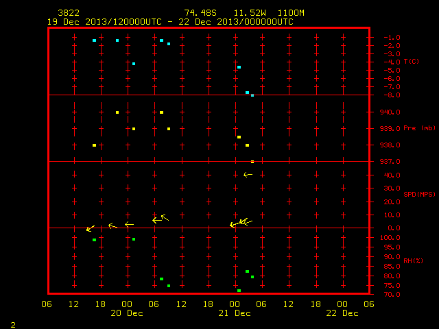Click the leftmost wind arrow below zero line
439x329 pixels.
[90, 228]
